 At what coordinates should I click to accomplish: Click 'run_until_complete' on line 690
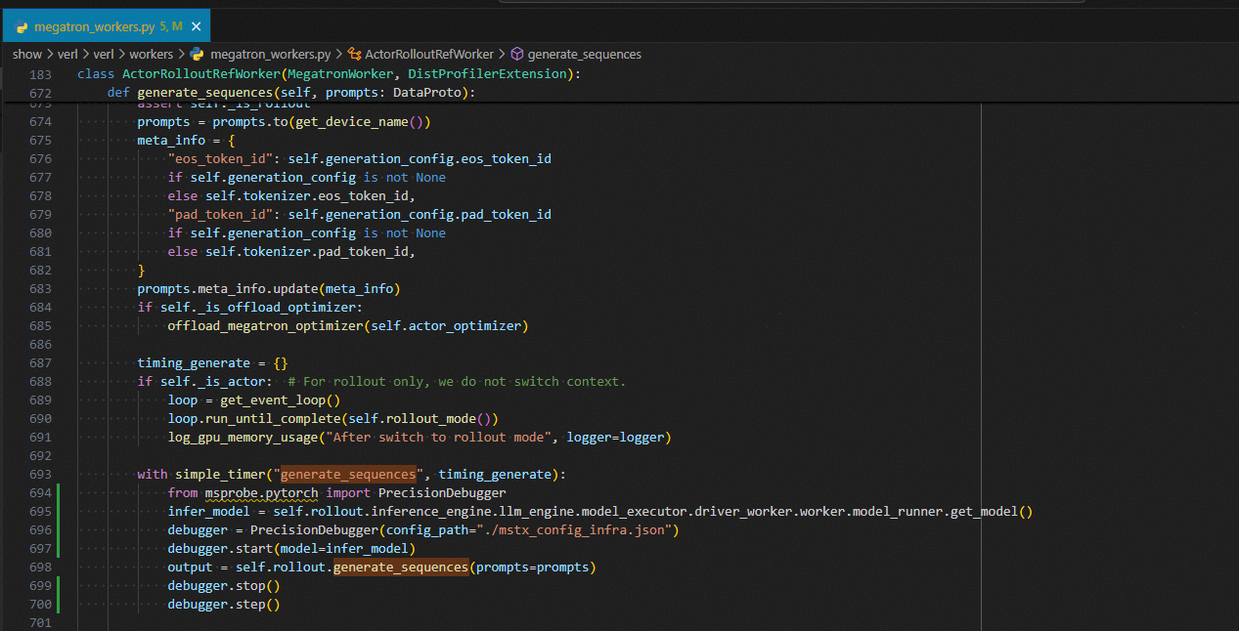[273, 419]
